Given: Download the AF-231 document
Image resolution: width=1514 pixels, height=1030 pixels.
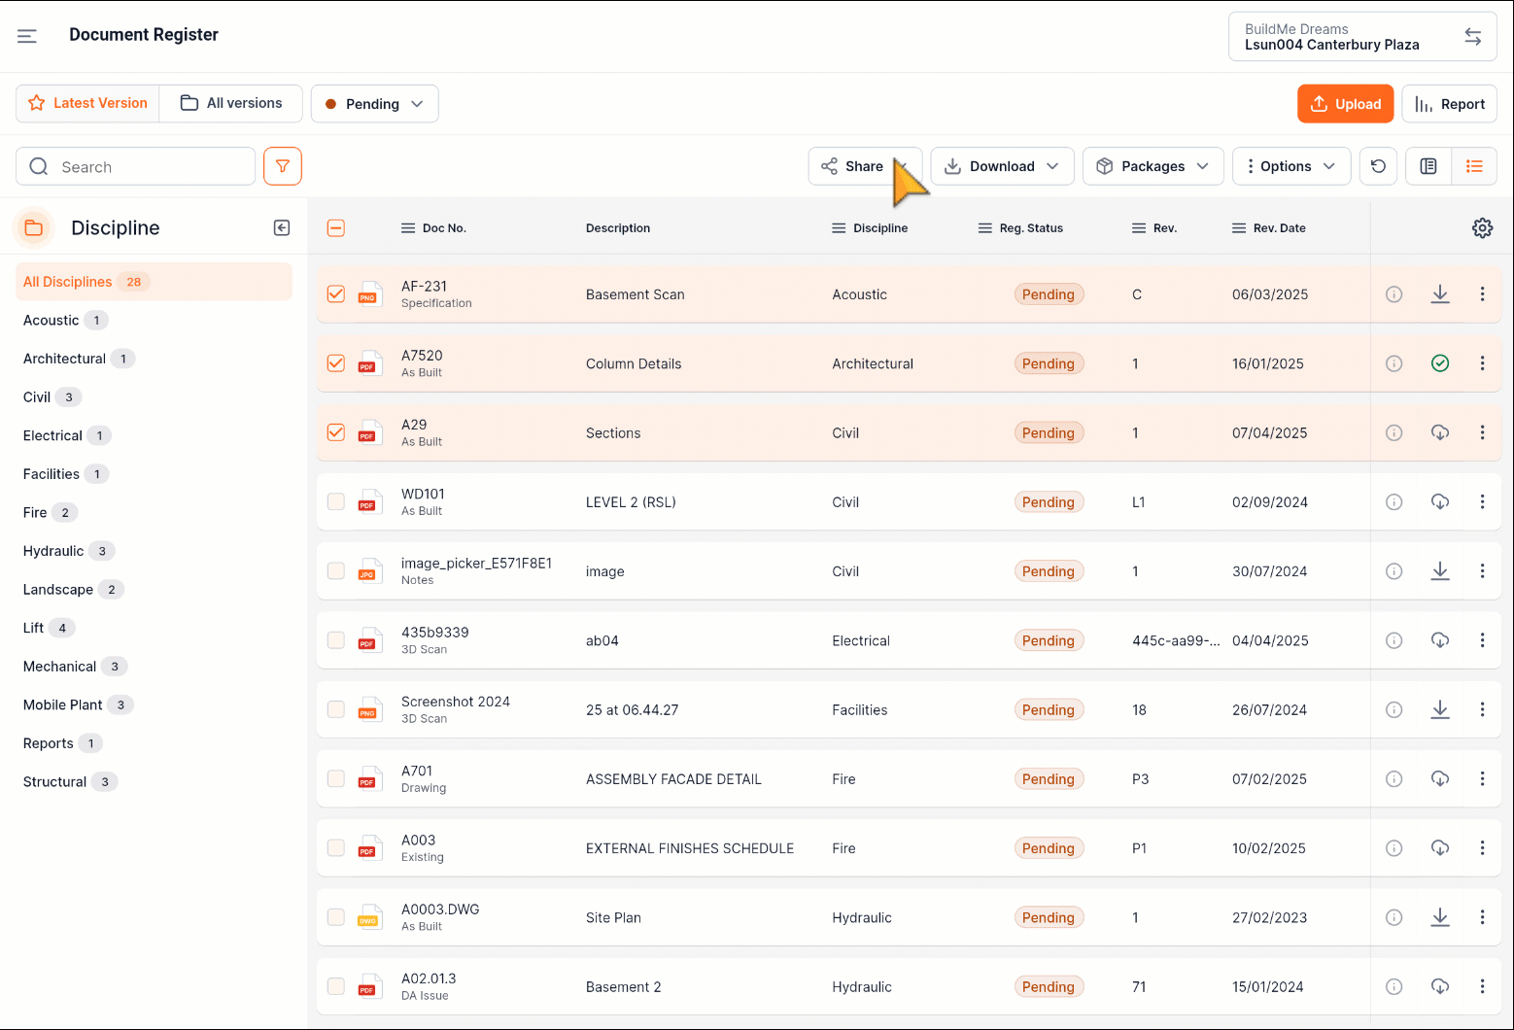Looking at the screenshot, I should coord(1440,294).
